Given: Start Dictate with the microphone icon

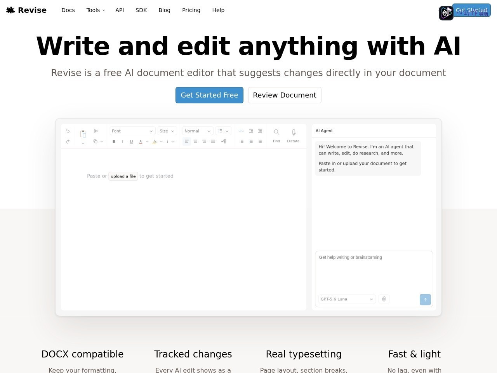Looking at the screenshot, I should pos(293,136).
